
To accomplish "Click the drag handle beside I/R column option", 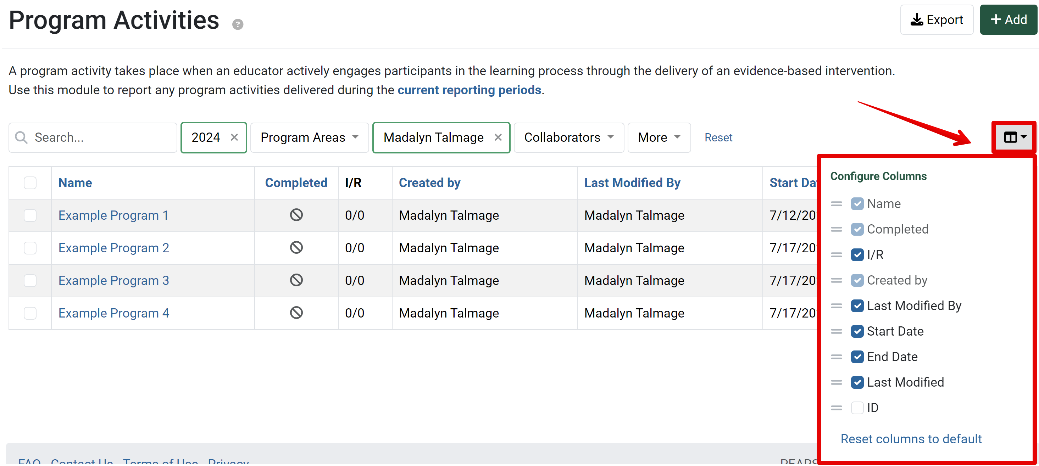I will pyautogui.click(x=836, y=255).
